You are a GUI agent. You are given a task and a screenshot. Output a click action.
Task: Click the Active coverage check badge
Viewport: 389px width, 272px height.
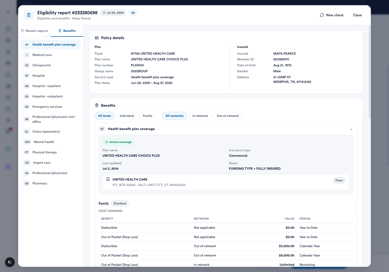pos(119,142)
